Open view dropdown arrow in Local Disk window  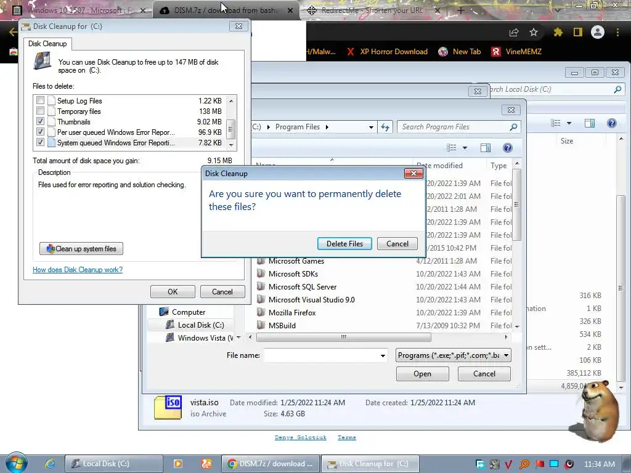569,123
